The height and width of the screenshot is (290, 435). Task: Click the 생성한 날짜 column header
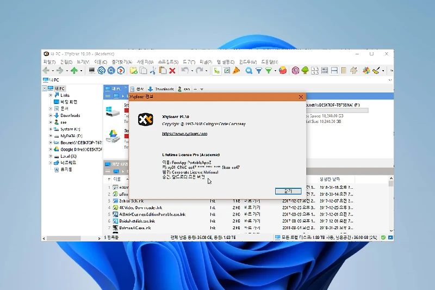click(330, 179)
